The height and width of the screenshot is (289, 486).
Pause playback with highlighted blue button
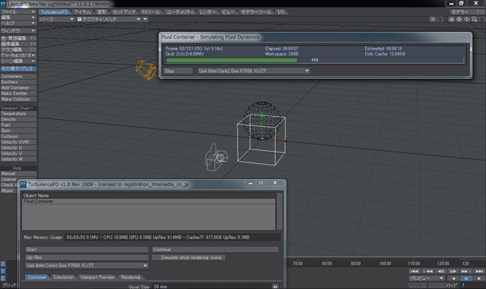(466, 278)
